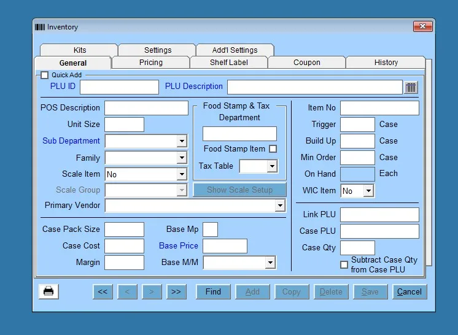This screenshot has height=335, width=458.
Task: Click the Inventory barcode title icon
Action: point(40,27)
